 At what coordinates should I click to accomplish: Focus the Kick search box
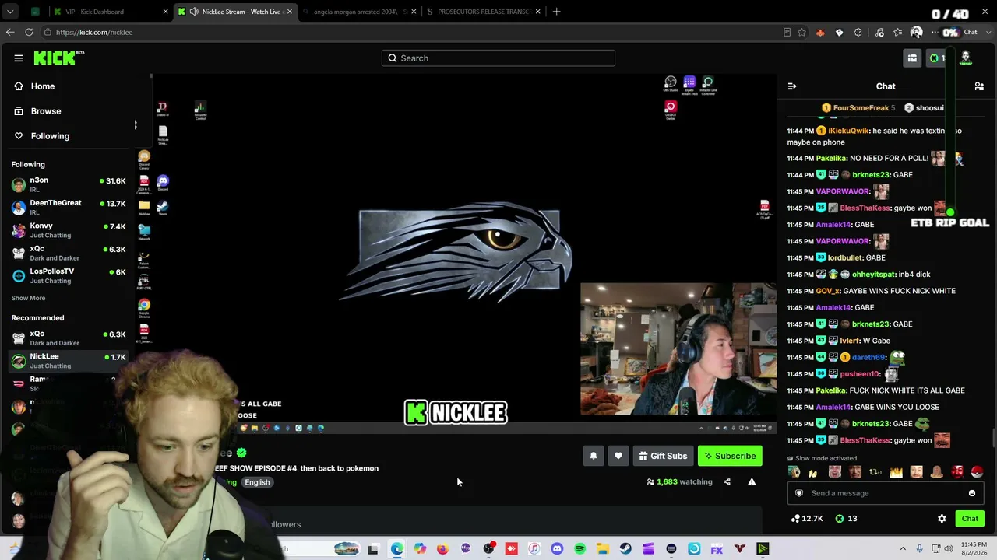coord(498,58)
